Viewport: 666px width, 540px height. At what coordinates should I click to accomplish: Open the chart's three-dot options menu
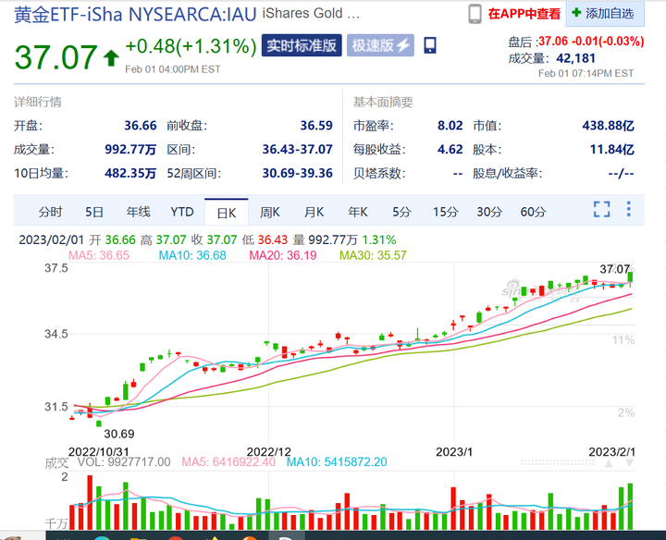point(629,209)
